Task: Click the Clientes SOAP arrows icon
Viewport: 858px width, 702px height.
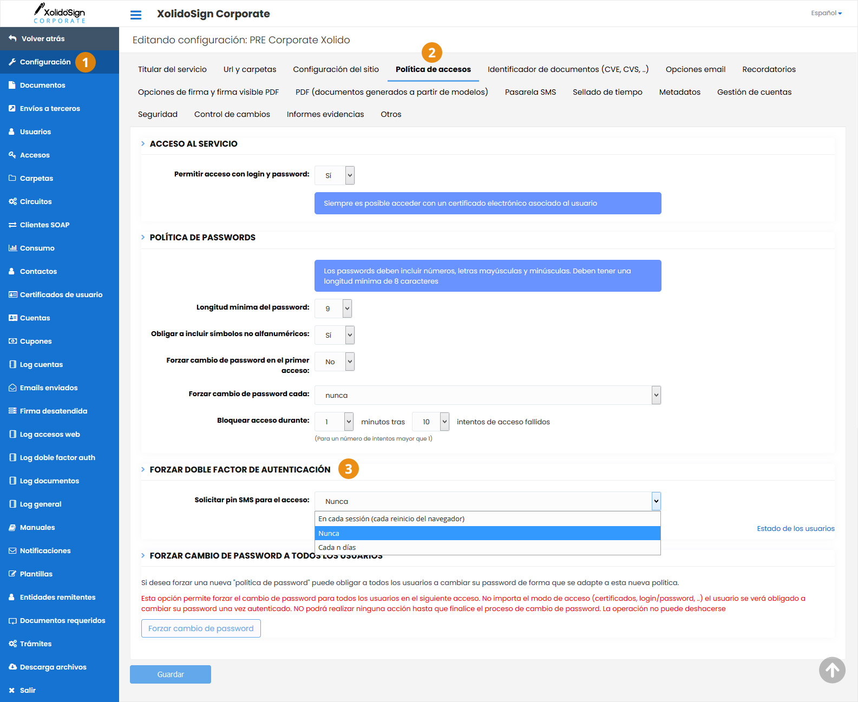Action: [12, 225]
